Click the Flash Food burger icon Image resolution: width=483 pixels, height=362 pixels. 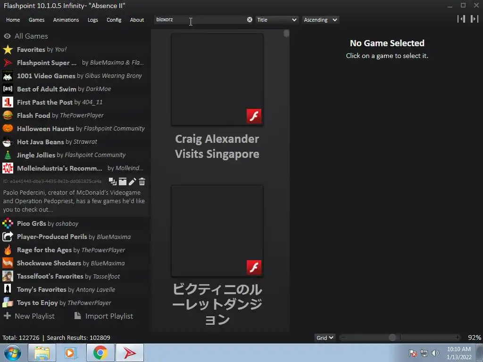coord(8,115)
